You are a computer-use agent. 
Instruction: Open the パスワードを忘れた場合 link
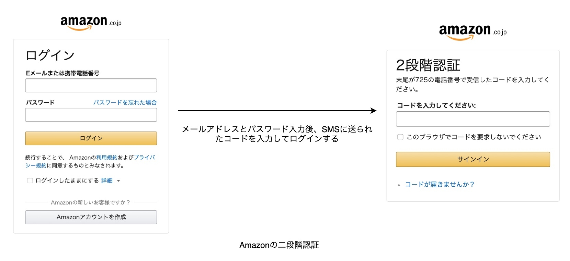click(125, 102)
